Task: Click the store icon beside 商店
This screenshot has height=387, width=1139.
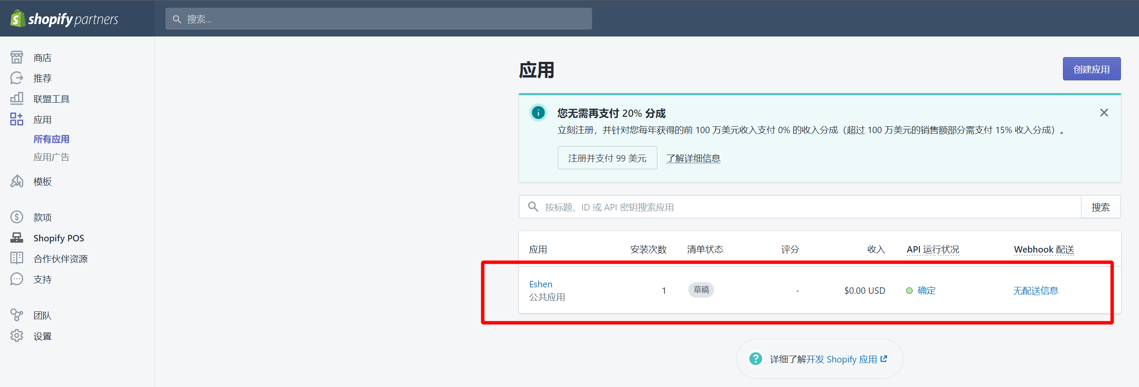Action: pyautogui.click(x=17, y=58)
